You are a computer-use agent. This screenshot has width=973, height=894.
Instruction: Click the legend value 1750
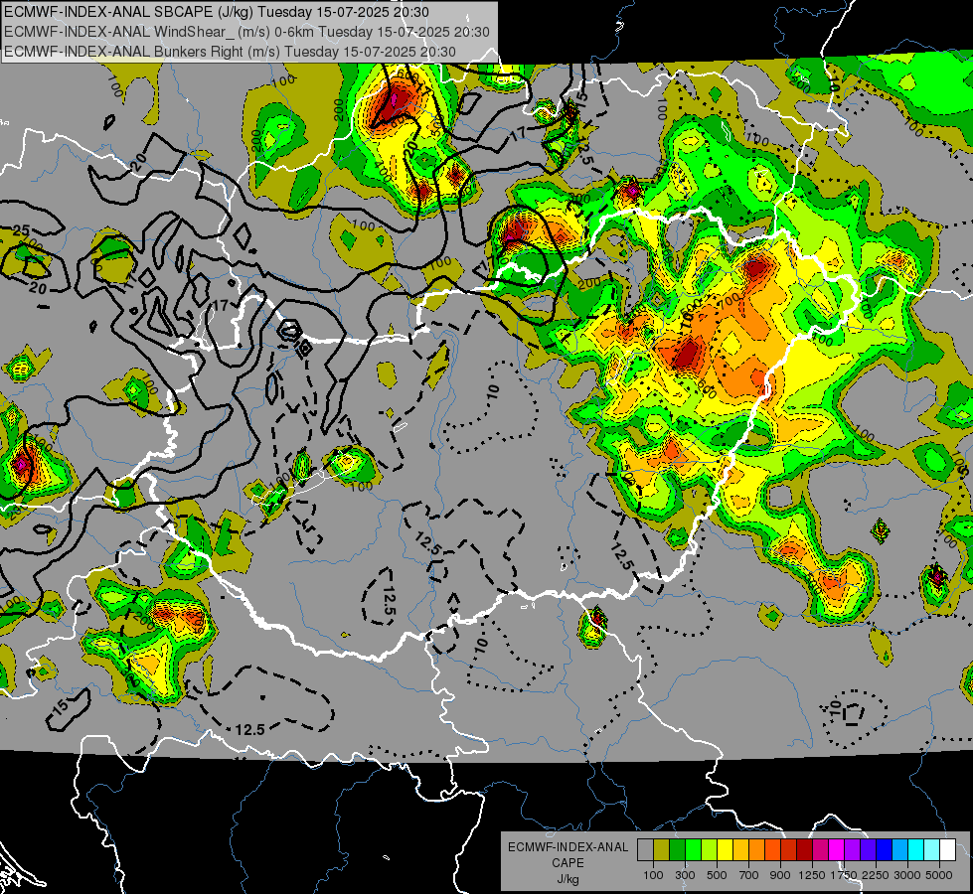tap(844, 875)
